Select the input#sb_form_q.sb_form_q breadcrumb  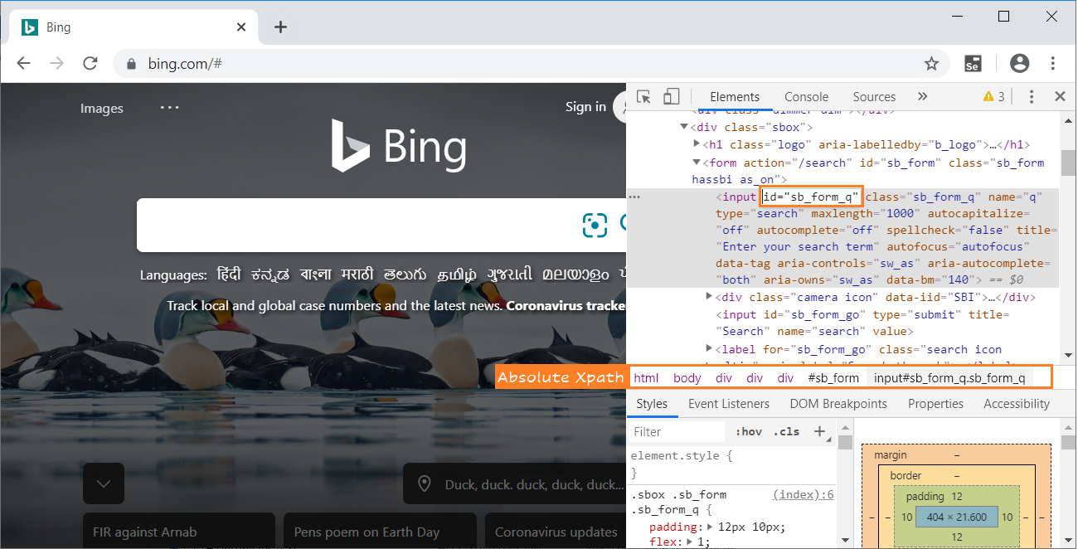point(949,378)
